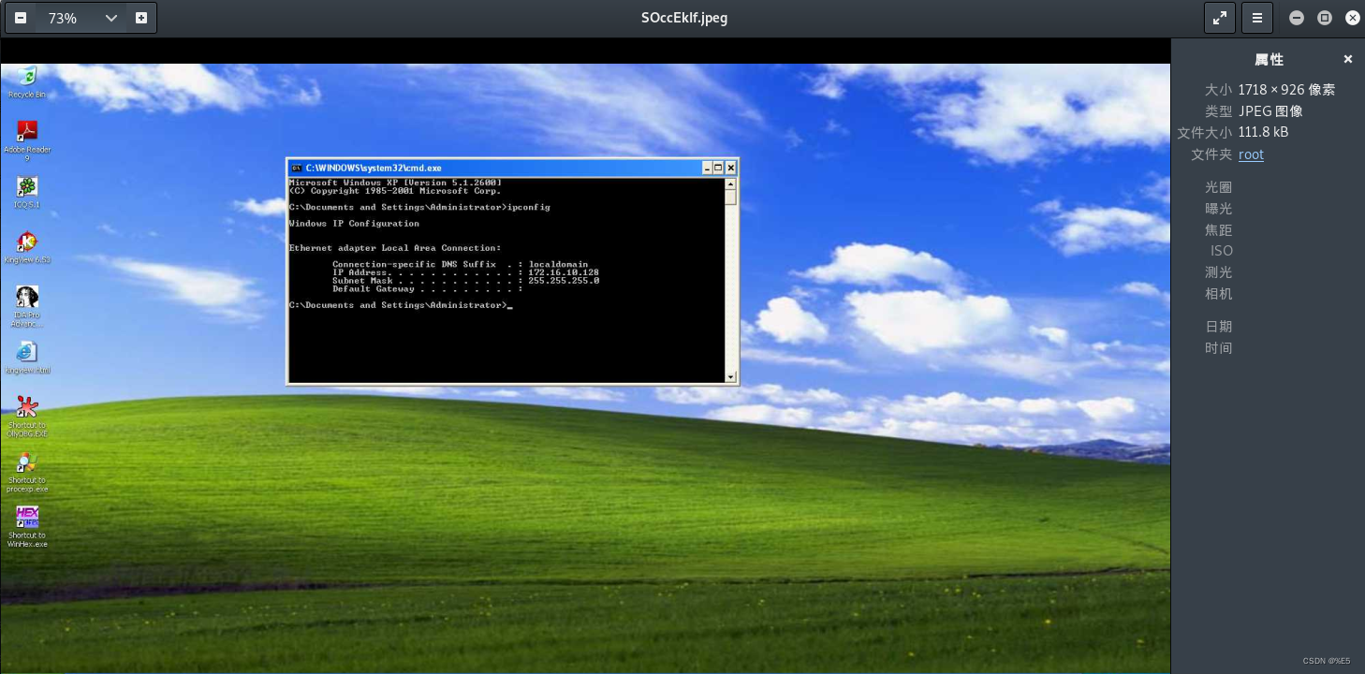Click the WinHex.exe shortcut icon
Image resolution: width=1365 pixels, height=674 pixels.
(x=27, y=527)
